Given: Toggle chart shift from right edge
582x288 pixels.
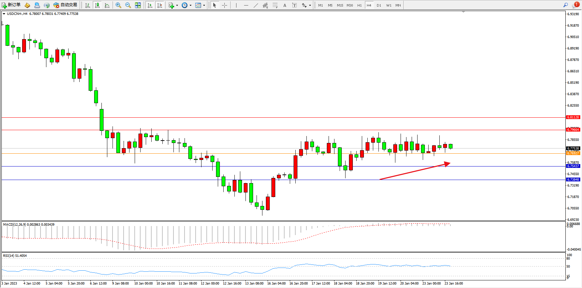Looking at the screenshot, I should 160,5.
